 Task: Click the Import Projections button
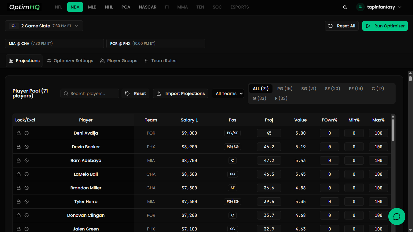[x=181, y=93]
